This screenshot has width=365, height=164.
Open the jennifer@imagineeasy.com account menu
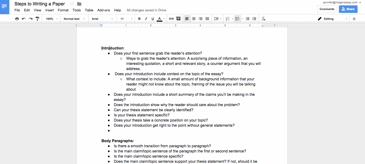pos(342,2)
